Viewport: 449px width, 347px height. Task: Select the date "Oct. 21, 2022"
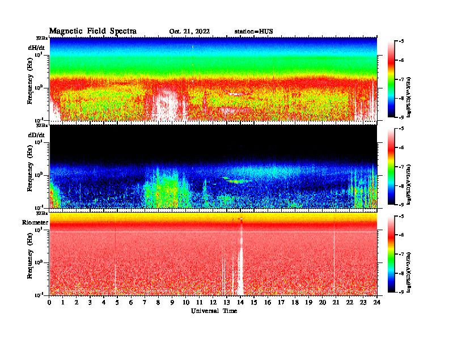[x=189, y=32]
